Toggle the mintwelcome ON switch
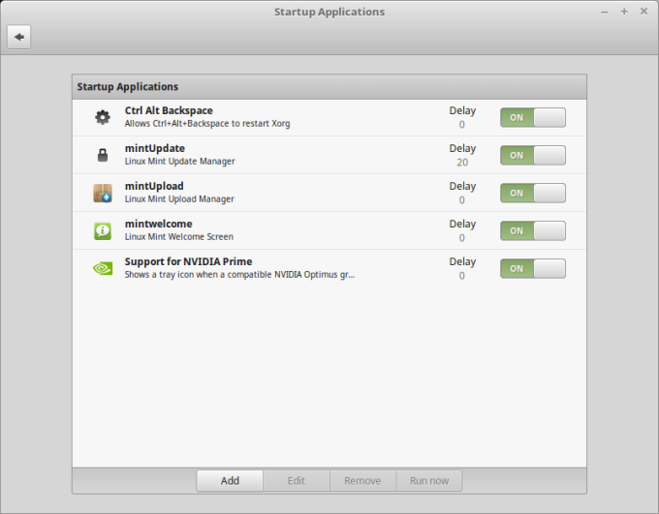The width and height of the screenshot is (659, 514). (x=533, y=231)
